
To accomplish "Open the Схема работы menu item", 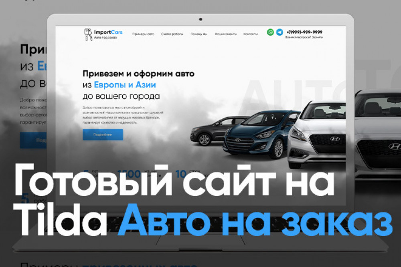I will point(172,34).
